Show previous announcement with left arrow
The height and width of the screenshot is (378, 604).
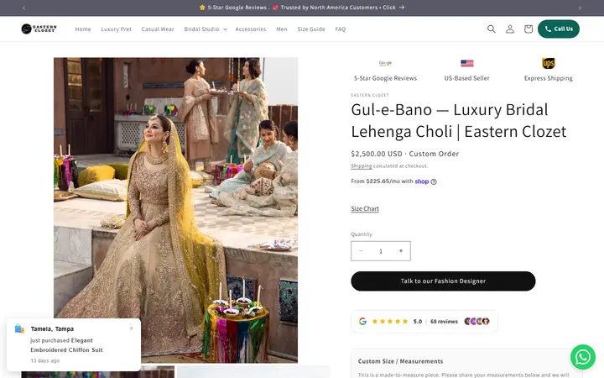coord(23,8)
